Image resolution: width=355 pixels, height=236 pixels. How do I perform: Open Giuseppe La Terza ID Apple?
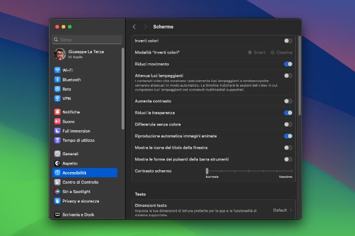[86, 54]
